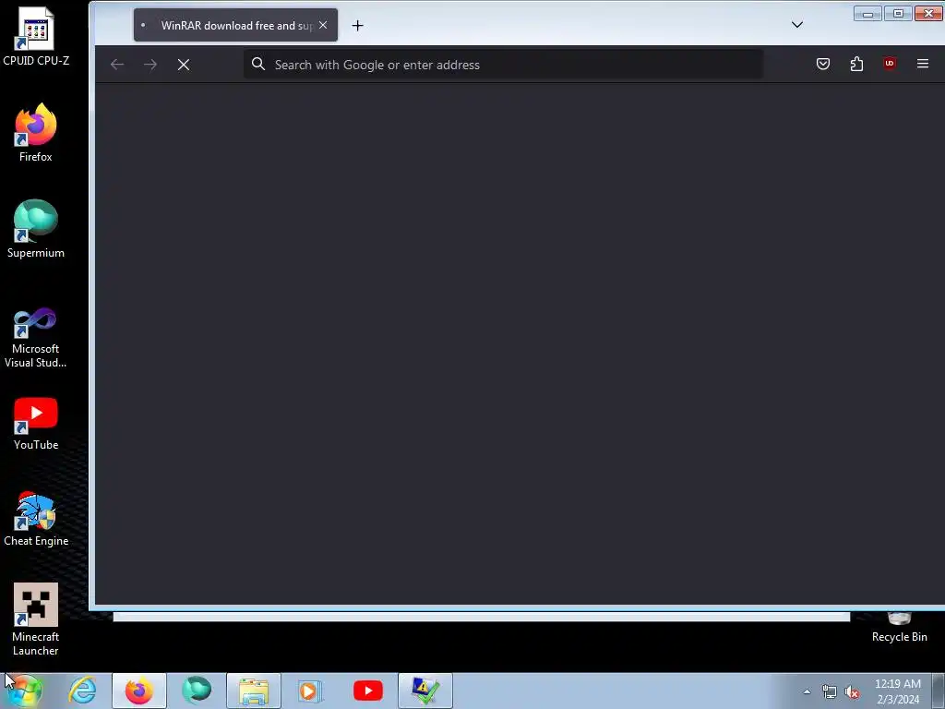Viewport: 945px width, 709px height.
Task: Open the muted volume tray icon
Action: click(852, 692)
